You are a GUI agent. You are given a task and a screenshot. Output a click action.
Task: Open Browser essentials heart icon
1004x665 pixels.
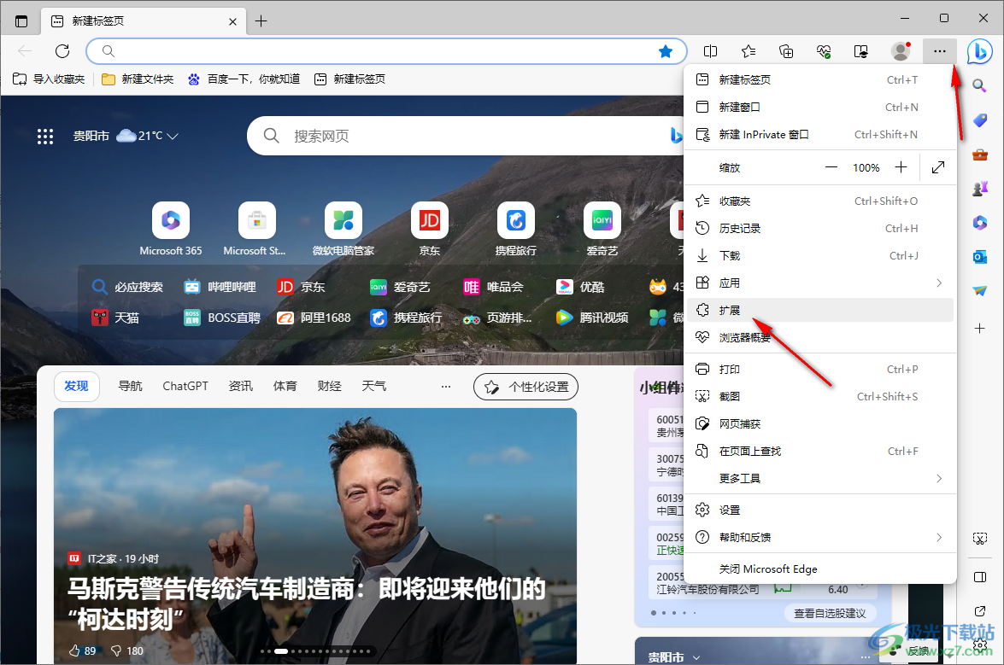(x=824, y=51)
